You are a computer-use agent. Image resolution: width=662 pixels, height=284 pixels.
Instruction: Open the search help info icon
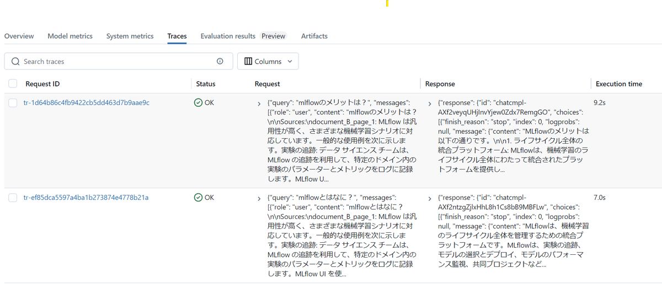coord(220,62)
